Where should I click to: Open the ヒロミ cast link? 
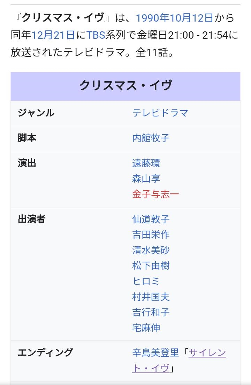[146, 281]
